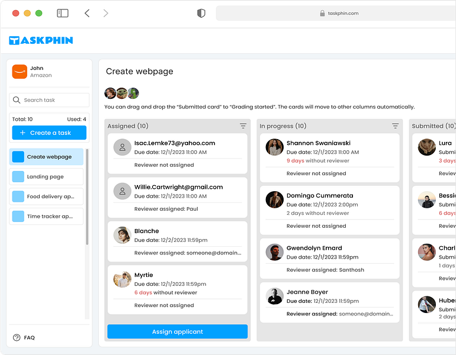
Task: Click the FAQ help icon
Action: (17, 337)
